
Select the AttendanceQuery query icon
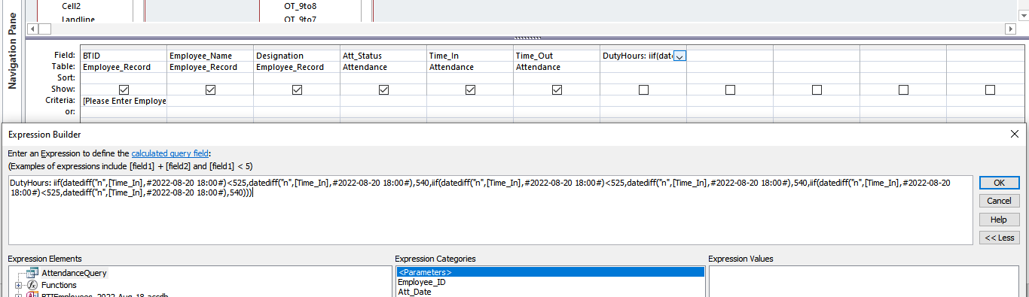tap(32, 273)
